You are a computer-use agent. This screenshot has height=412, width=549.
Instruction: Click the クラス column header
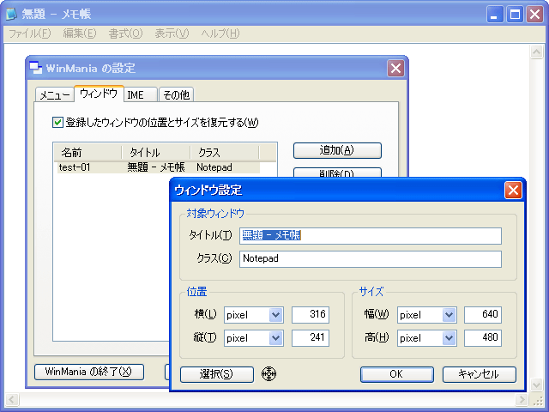coord(225,153)
